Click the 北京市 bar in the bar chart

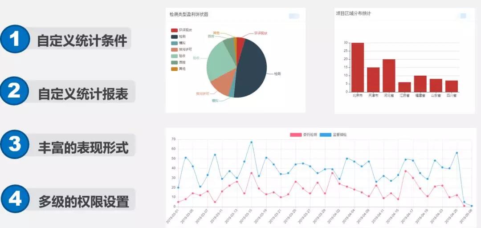pyautogui.click(x=358, y=68)
